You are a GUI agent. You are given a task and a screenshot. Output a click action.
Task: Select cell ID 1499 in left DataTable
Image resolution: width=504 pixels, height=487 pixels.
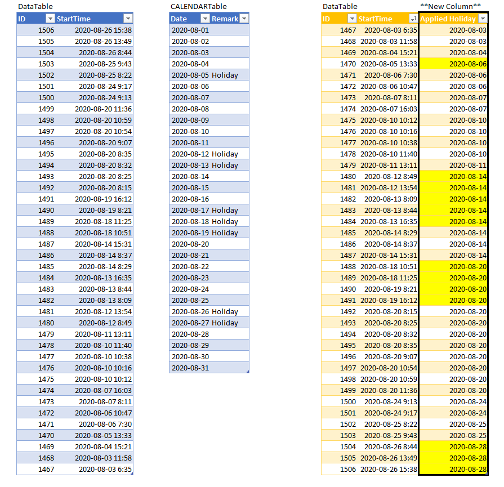pyautogui.click(x=36, y=109)
